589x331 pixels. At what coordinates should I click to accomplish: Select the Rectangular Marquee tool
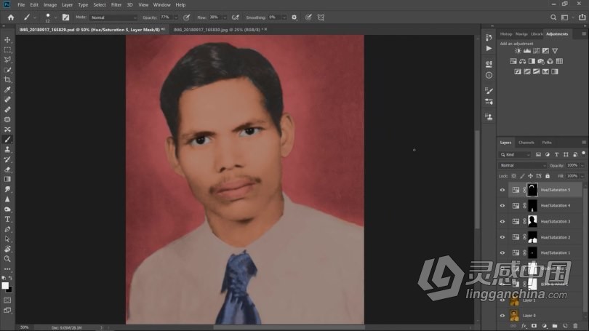point(7,50)
